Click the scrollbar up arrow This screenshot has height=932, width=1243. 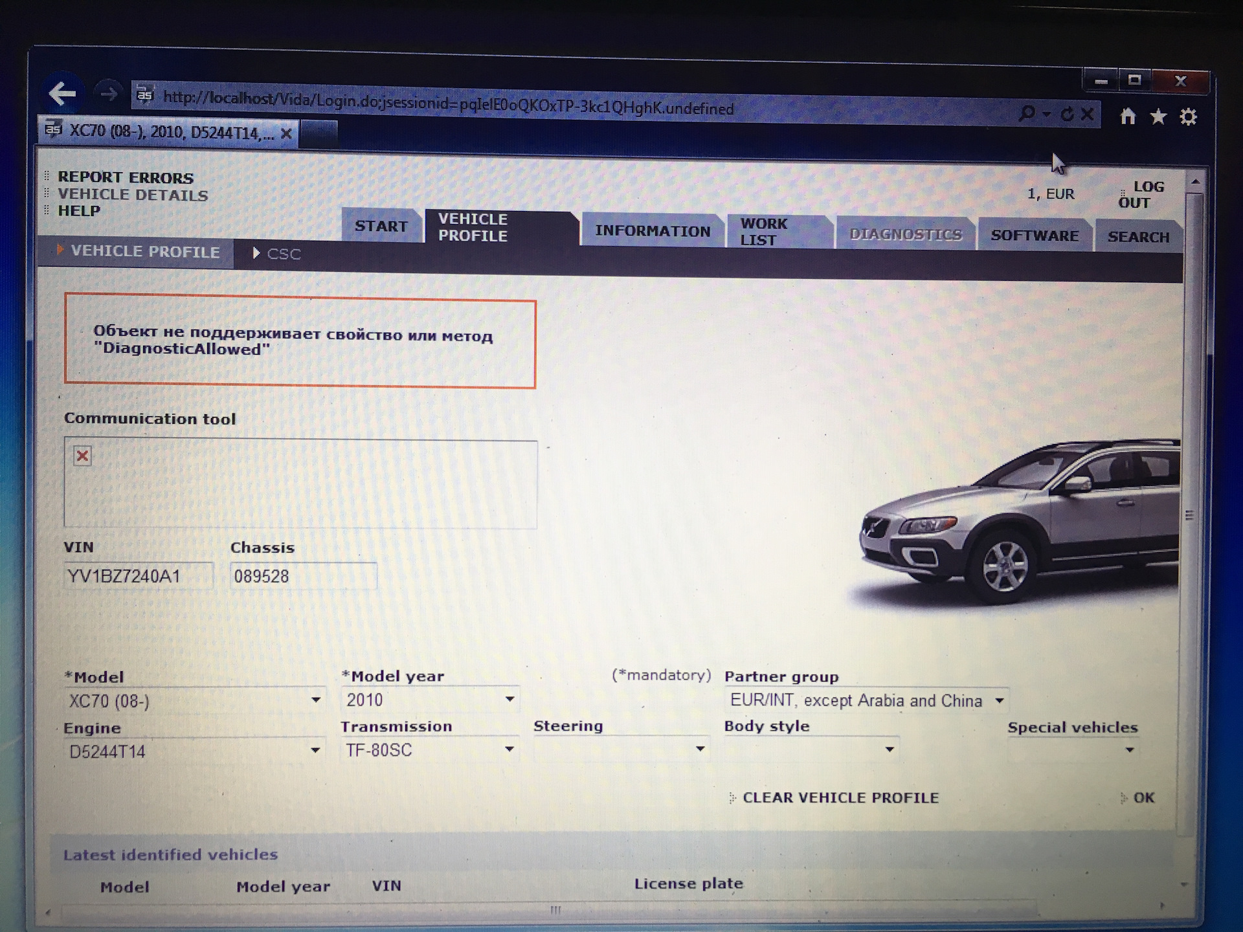coord(1195,183)
